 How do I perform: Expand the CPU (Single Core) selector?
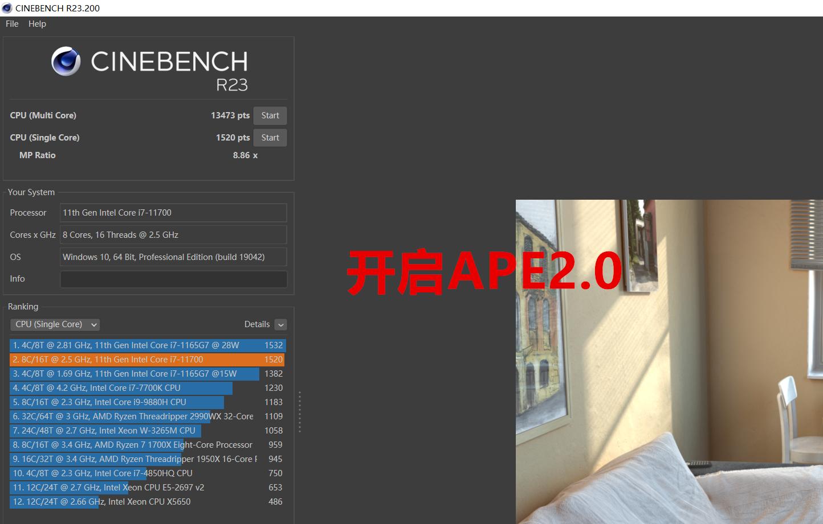click(93, 324)
